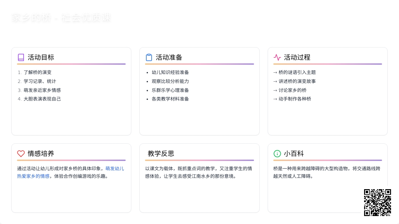Click bullet 乐群乐学心理准备
This screenshot has height=224, width=399.
pyautogui.click(x=170, y=90)
